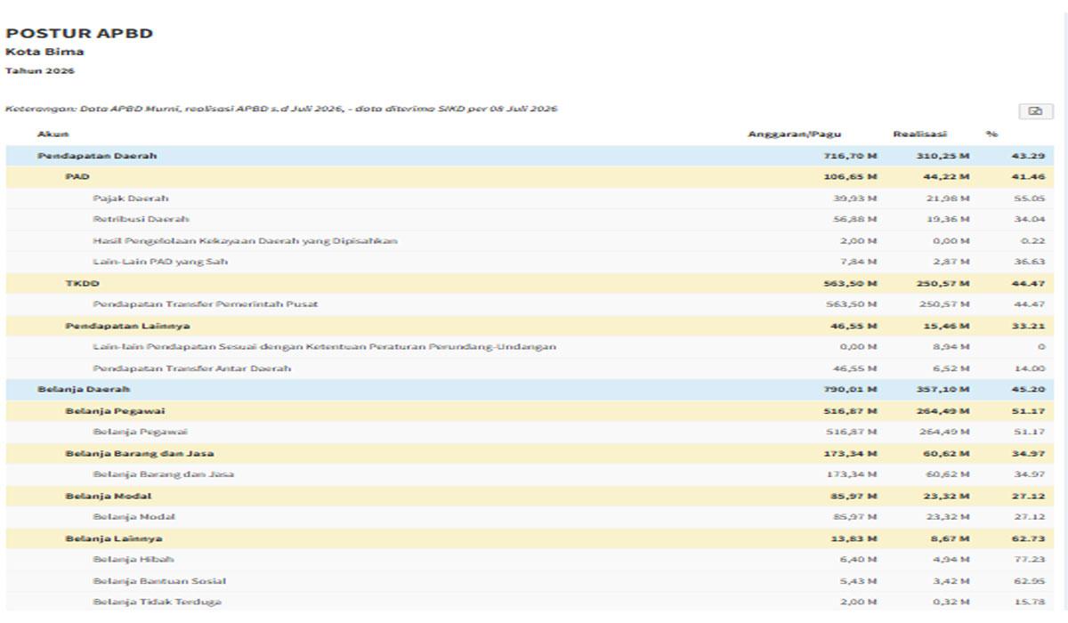
Task: Click the Pajak Daerah row
Action: [530, 198]
